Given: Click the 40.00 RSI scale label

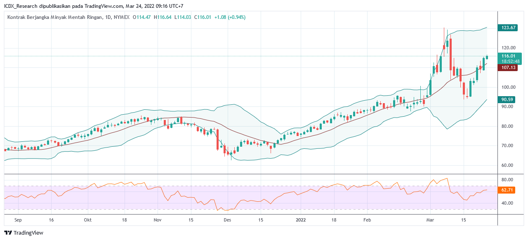Looking at the screenshot, I should click(x=507, y=203).
